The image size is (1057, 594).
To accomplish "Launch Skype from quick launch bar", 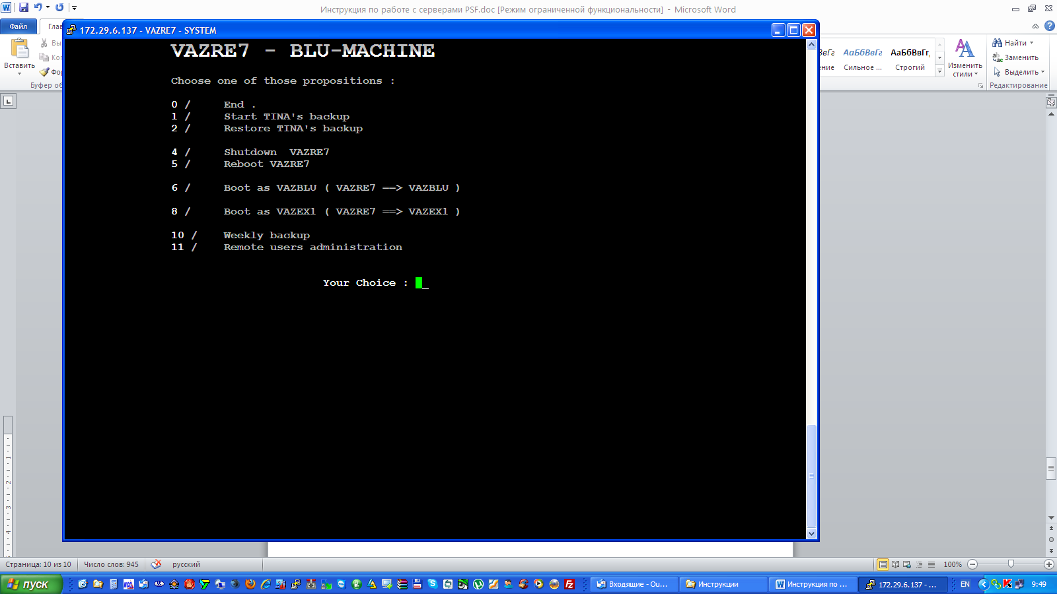I will 433,584.
